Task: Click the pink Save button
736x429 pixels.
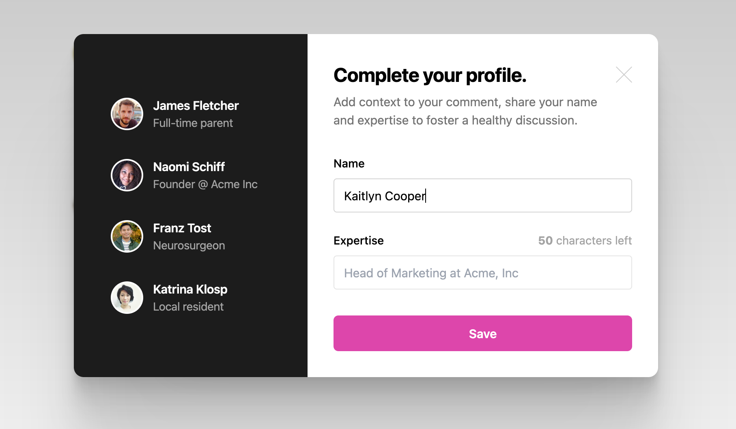Action: (x=482, y=333)
